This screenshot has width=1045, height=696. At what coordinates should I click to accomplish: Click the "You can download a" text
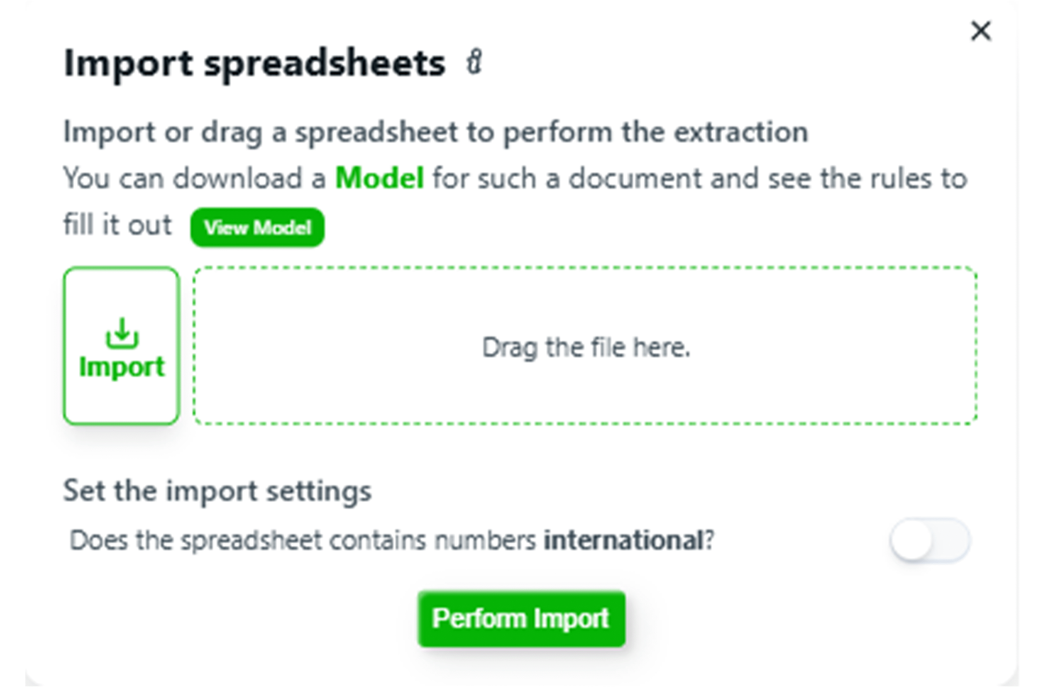click(195, 179)
